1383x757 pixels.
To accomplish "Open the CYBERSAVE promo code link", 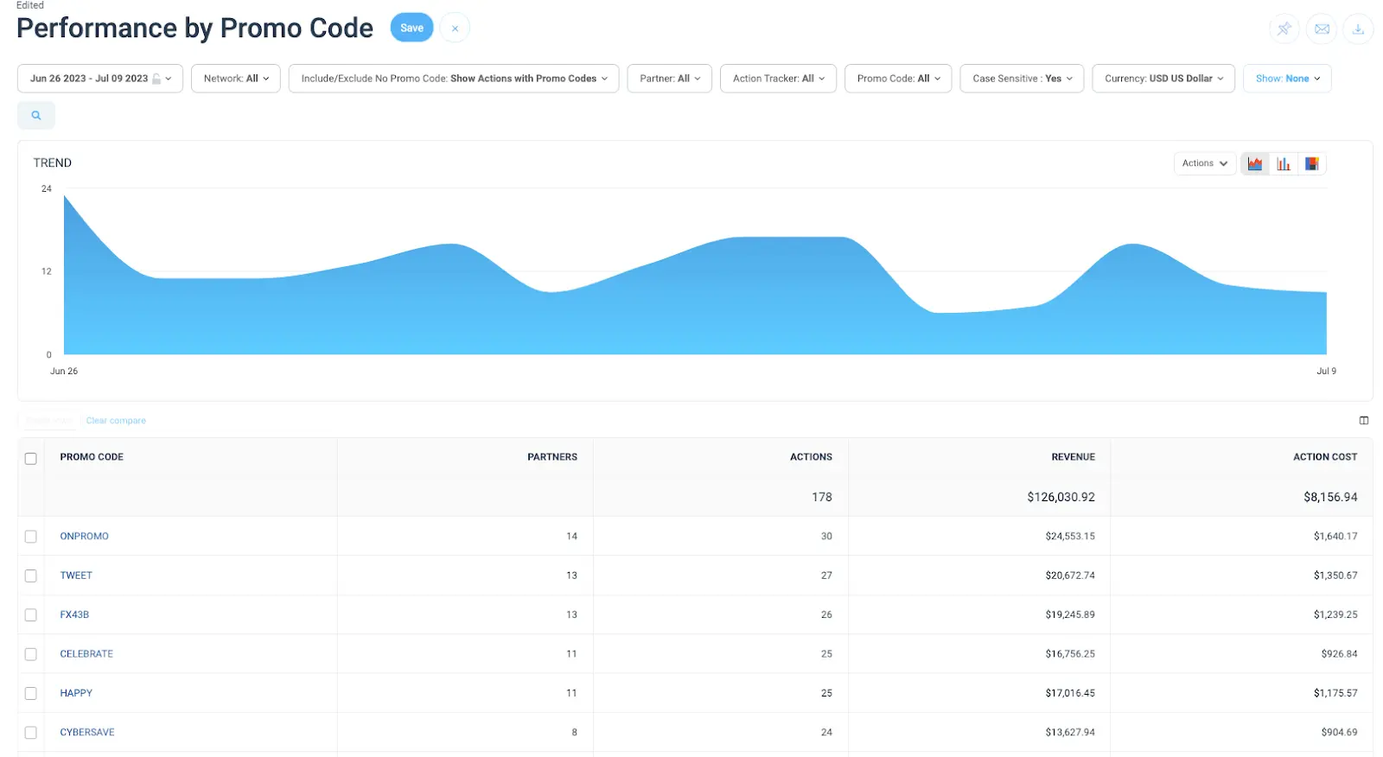I will (87, 732).
